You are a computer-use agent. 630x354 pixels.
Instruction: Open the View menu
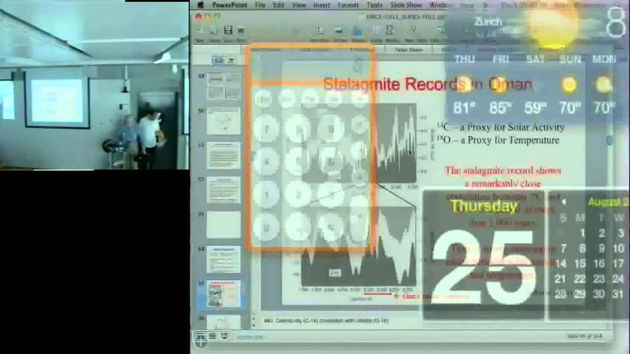click(x=299, y=5)
